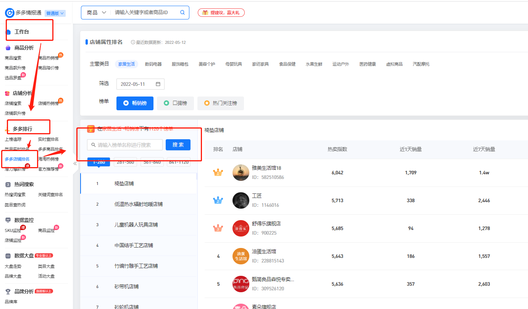Screen dimensions: 528x309
Task: Open 商品搜索 in the sidebar
Action: point(13,58)
